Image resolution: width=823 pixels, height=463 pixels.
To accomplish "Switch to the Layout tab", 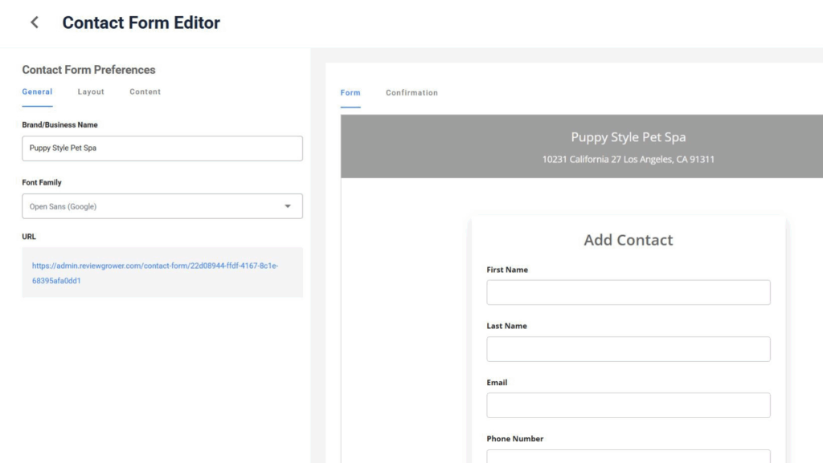I will [x=91, y=91].
